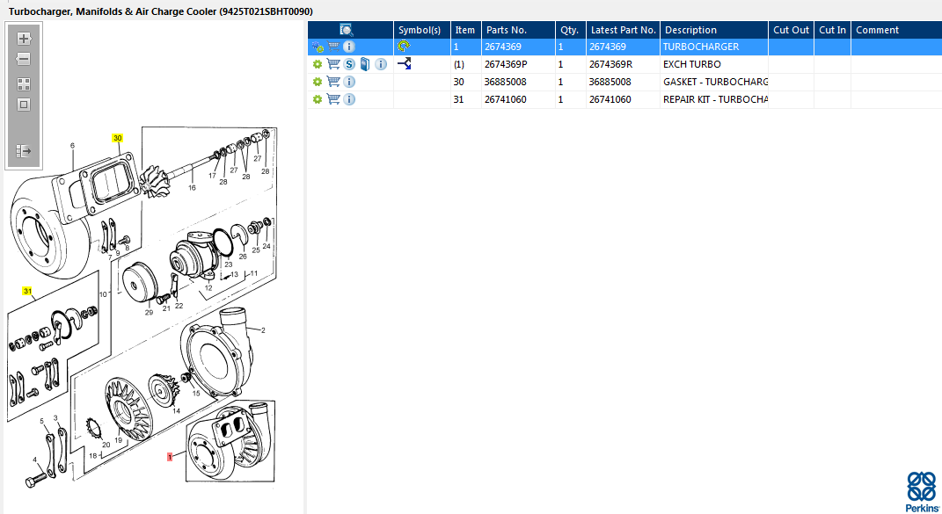Image resolution: width=942 pixels, height=514 pixels.
Task: Click callout number 29 in the diagram
Action: click(x=149, y=312)
